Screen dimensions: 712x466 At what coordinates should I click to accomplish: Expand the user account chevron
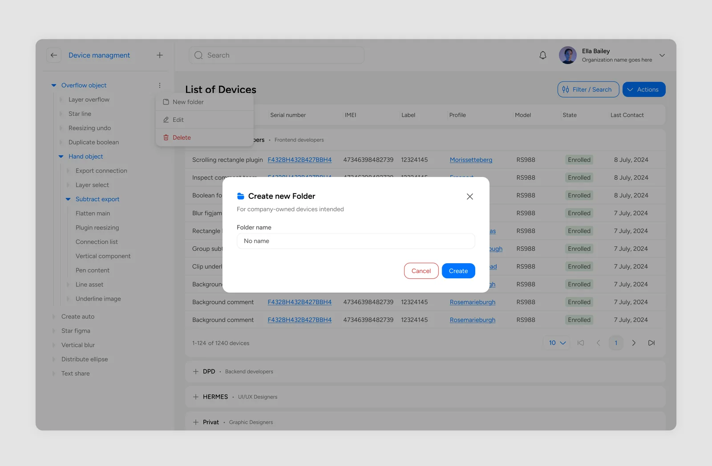coord(662,56)
